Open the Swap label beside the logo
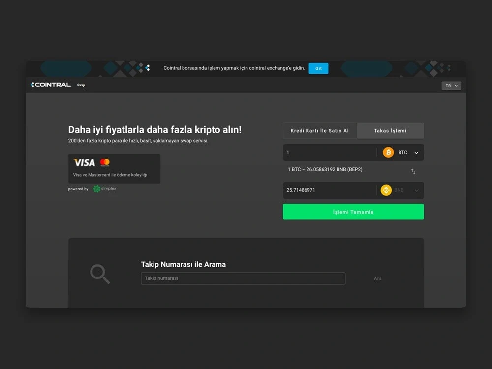Viewport: 492px width, 369px height. 81,85
